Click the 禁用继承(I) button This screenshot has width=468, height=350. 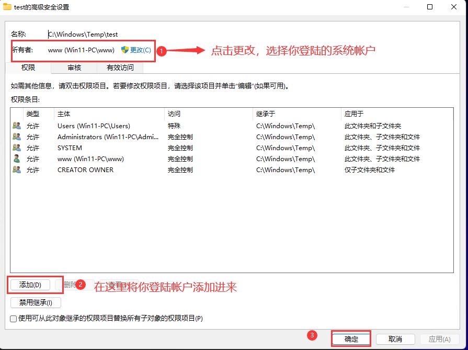tap(35, 302)
